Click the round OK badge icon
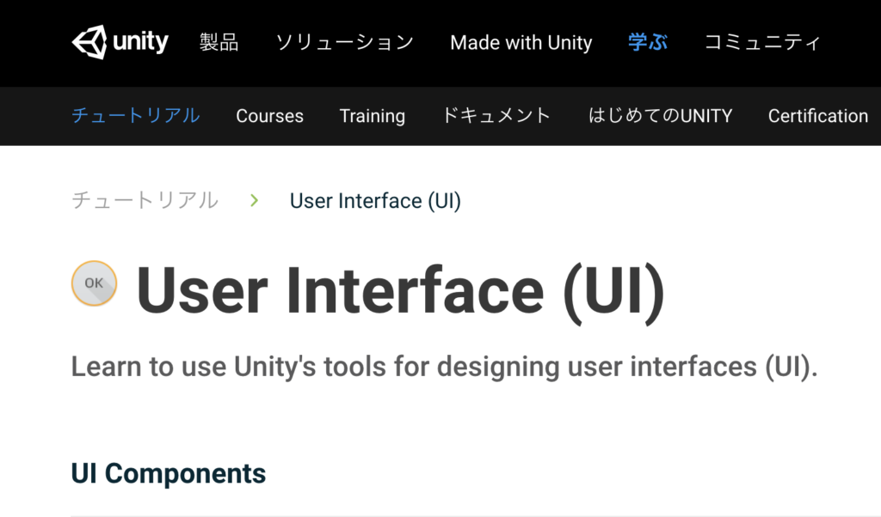 click(x=95, y=283)
